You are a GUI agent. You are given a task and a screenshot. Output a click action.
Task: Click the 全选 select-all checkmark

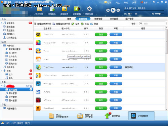(x=73, y=24)
